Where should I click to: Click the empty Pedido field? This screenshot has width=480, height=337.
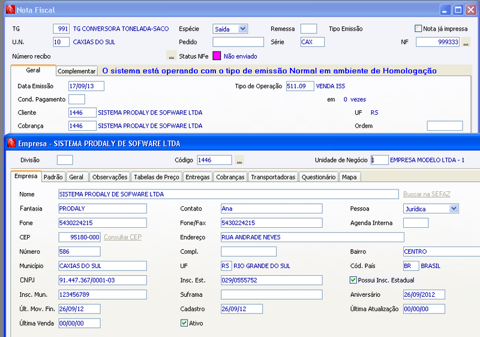[238, 42]
